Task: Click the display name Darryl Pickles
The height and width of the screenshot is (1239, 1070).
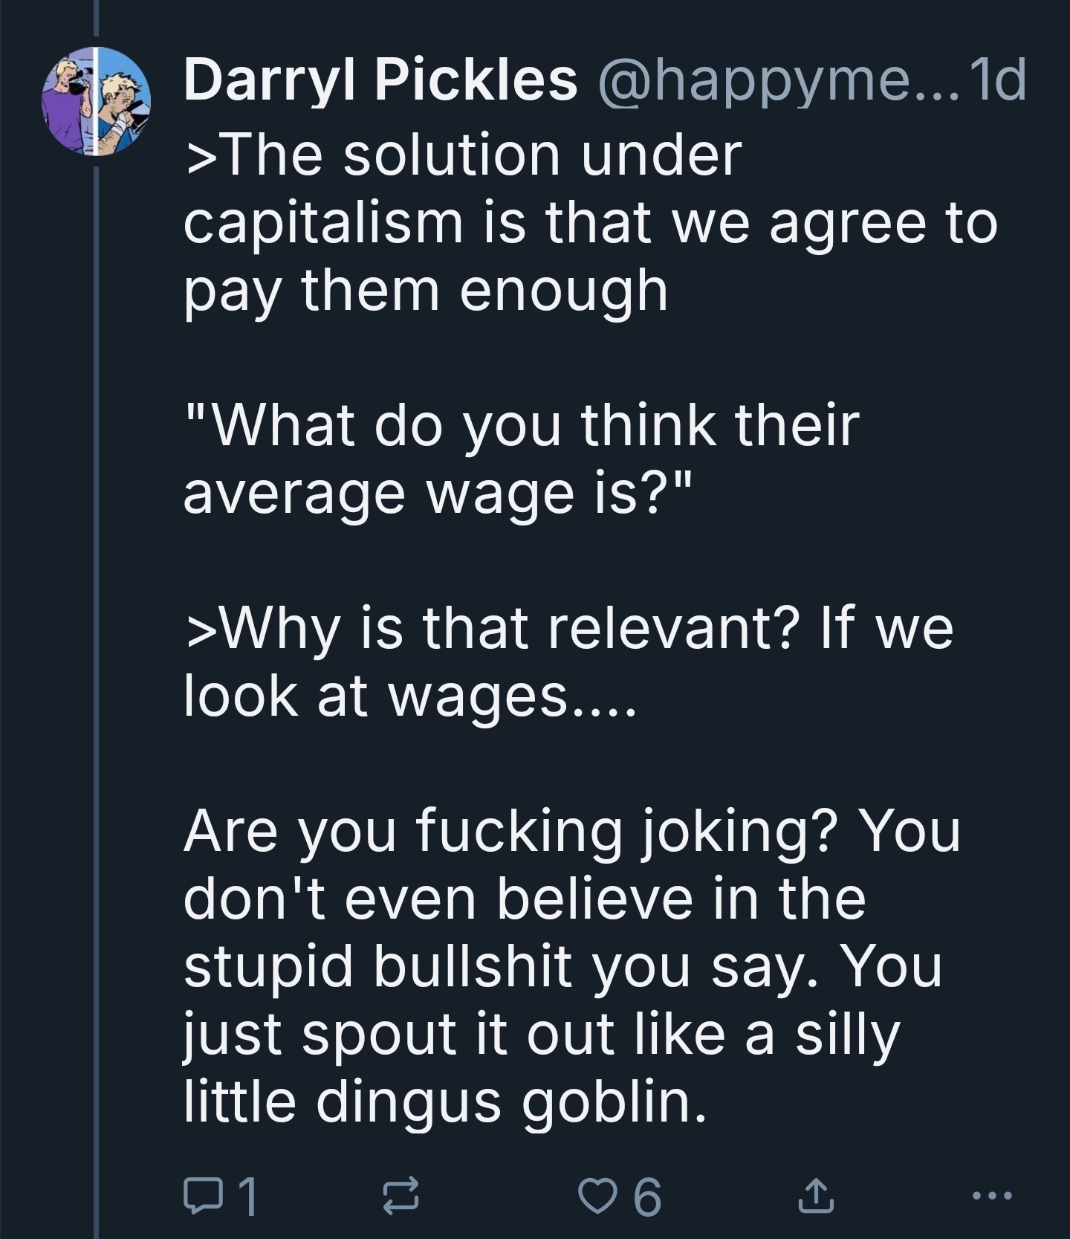Action: tap(380, 80)
